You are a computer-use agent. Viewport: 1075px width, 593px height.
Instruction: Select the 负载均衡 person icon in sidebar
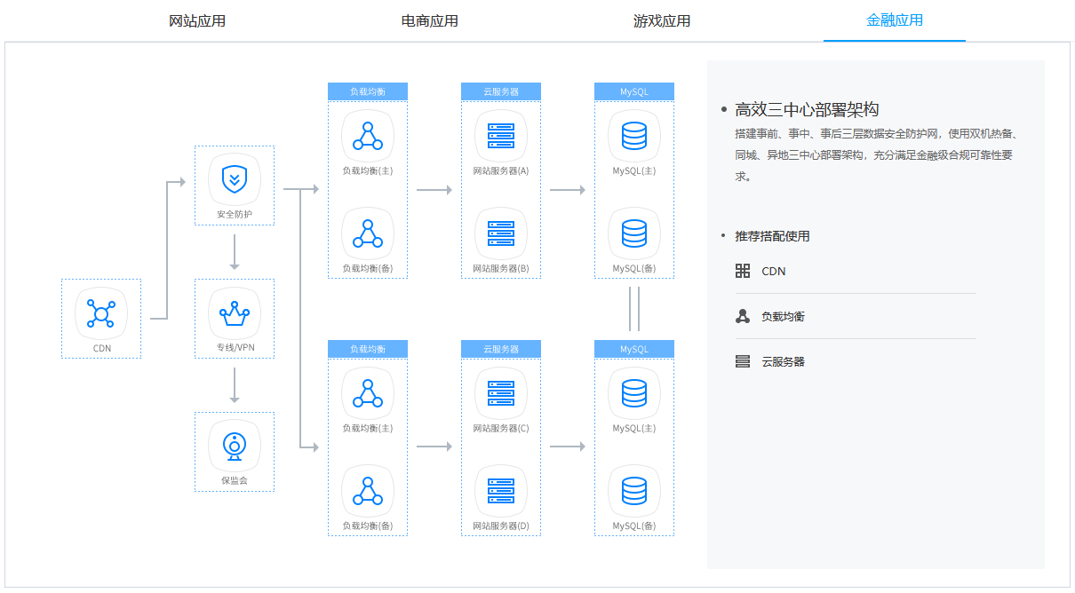pyautogui.click(x=742, y=316)
